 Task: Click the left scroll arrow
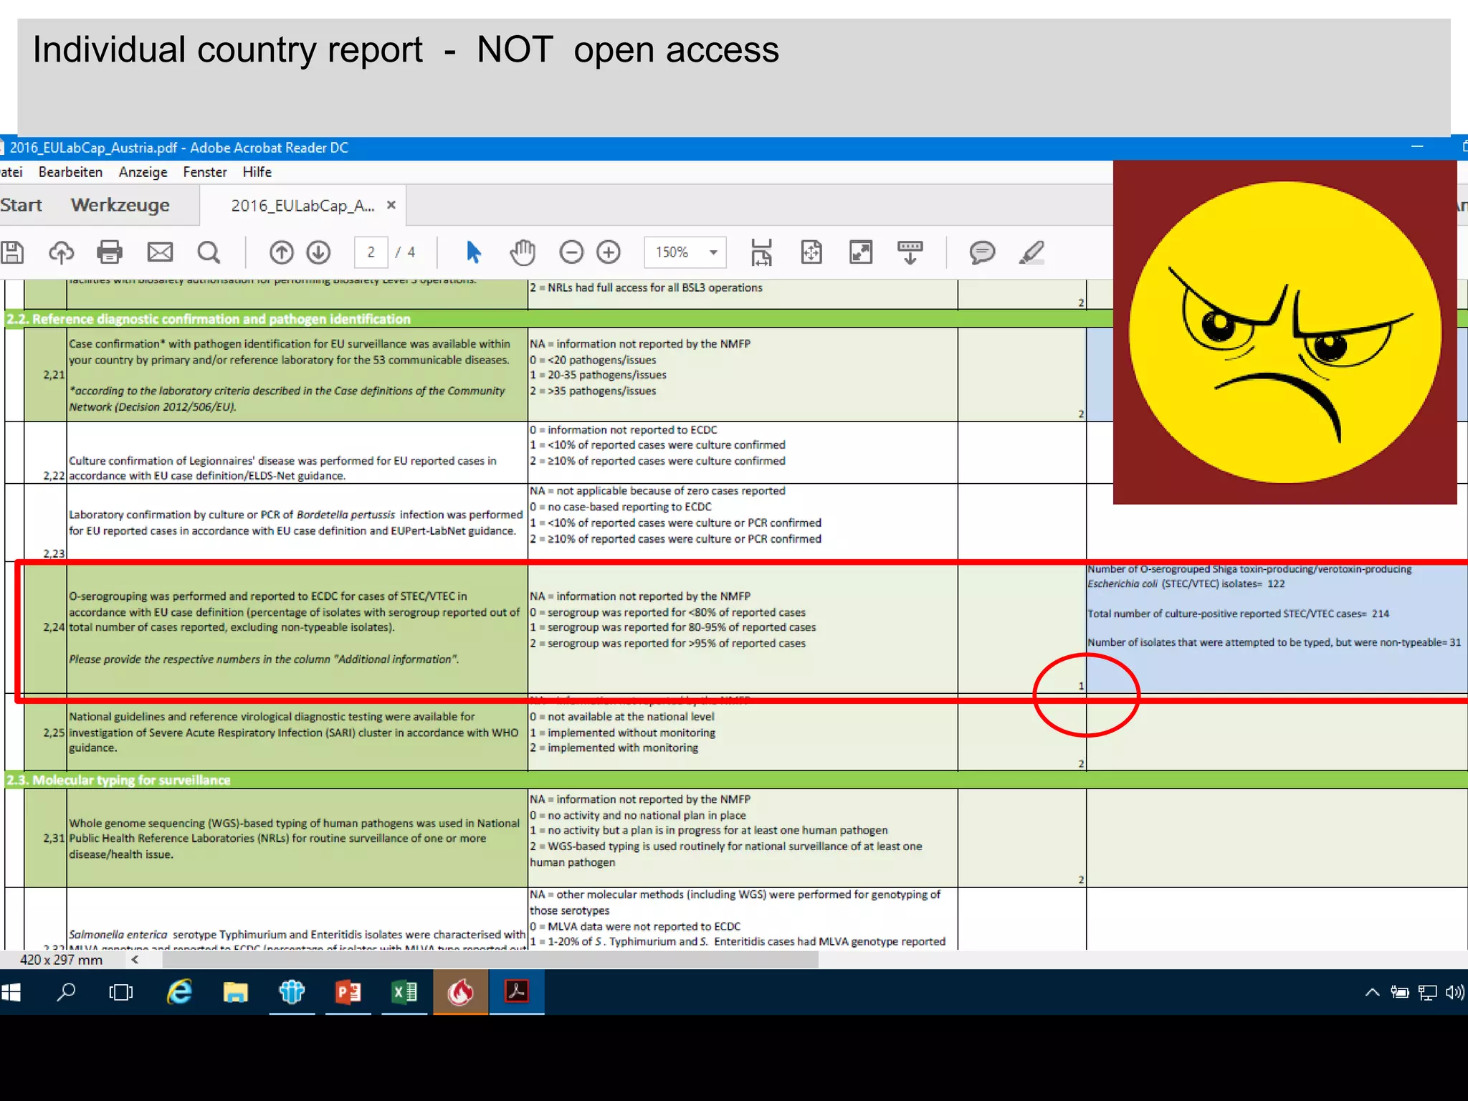[134, 960]
